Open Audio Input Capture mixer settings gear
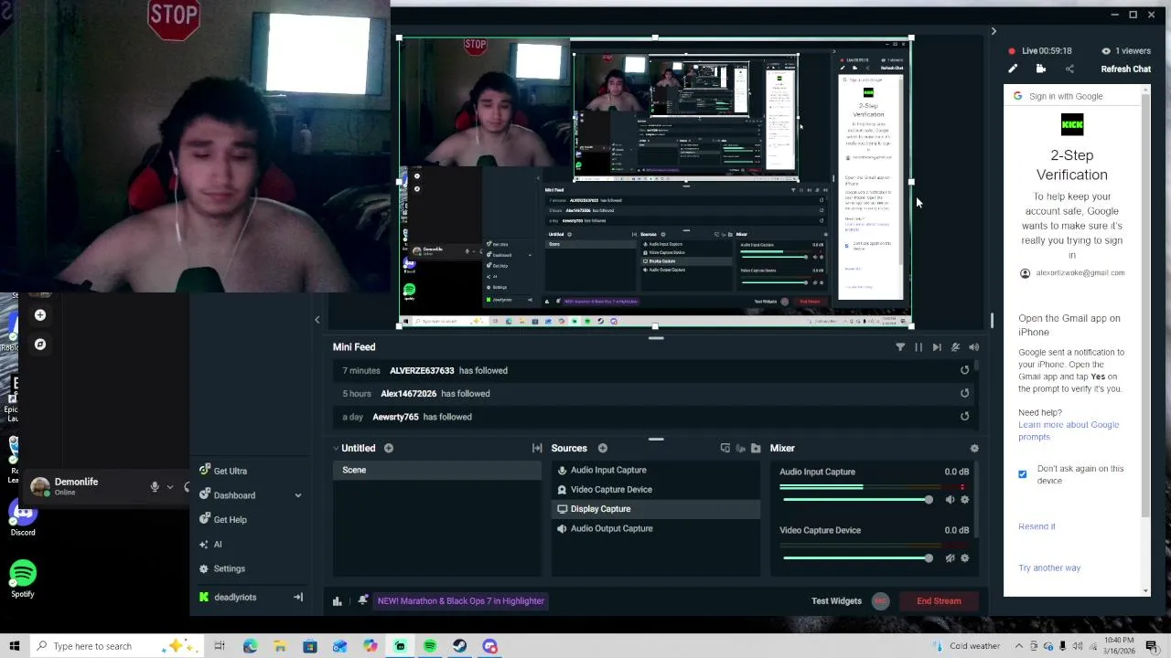1171x658 pixels. coord(964,500)
